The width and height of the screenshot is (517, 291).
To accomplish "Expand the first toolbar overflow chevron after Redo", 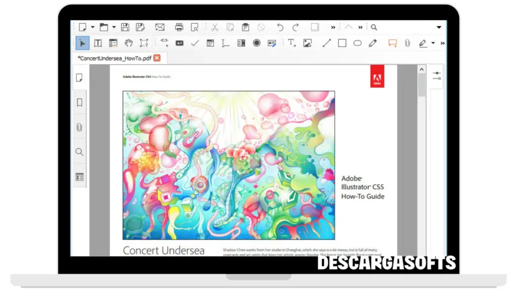I will coord(333,27).
